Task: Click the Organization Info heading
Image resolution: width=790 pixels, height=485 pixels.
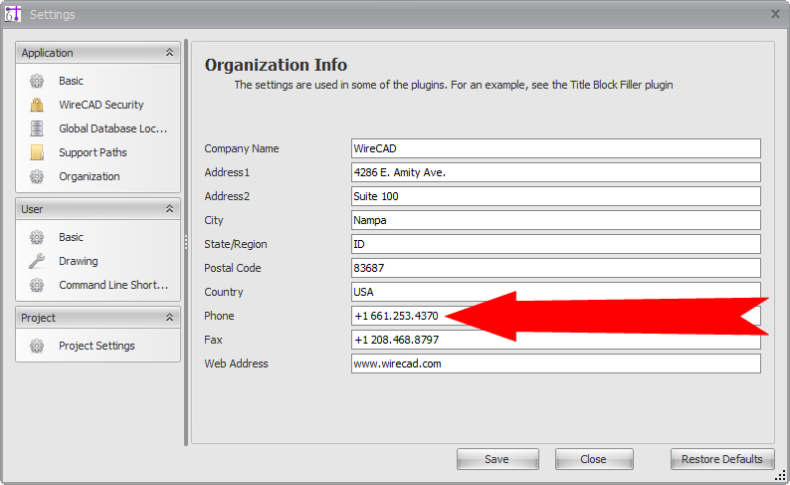Action: tap(276, 65)
